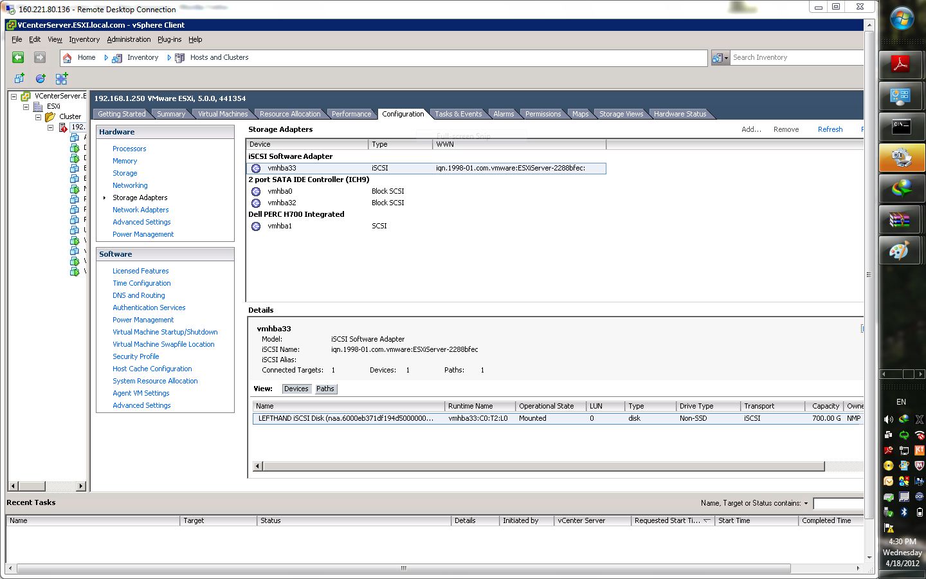The height and width of the screenshot is (579, 926).
Task: Click the Snipping Tool taskbar icon
Action: click(902, 157)
